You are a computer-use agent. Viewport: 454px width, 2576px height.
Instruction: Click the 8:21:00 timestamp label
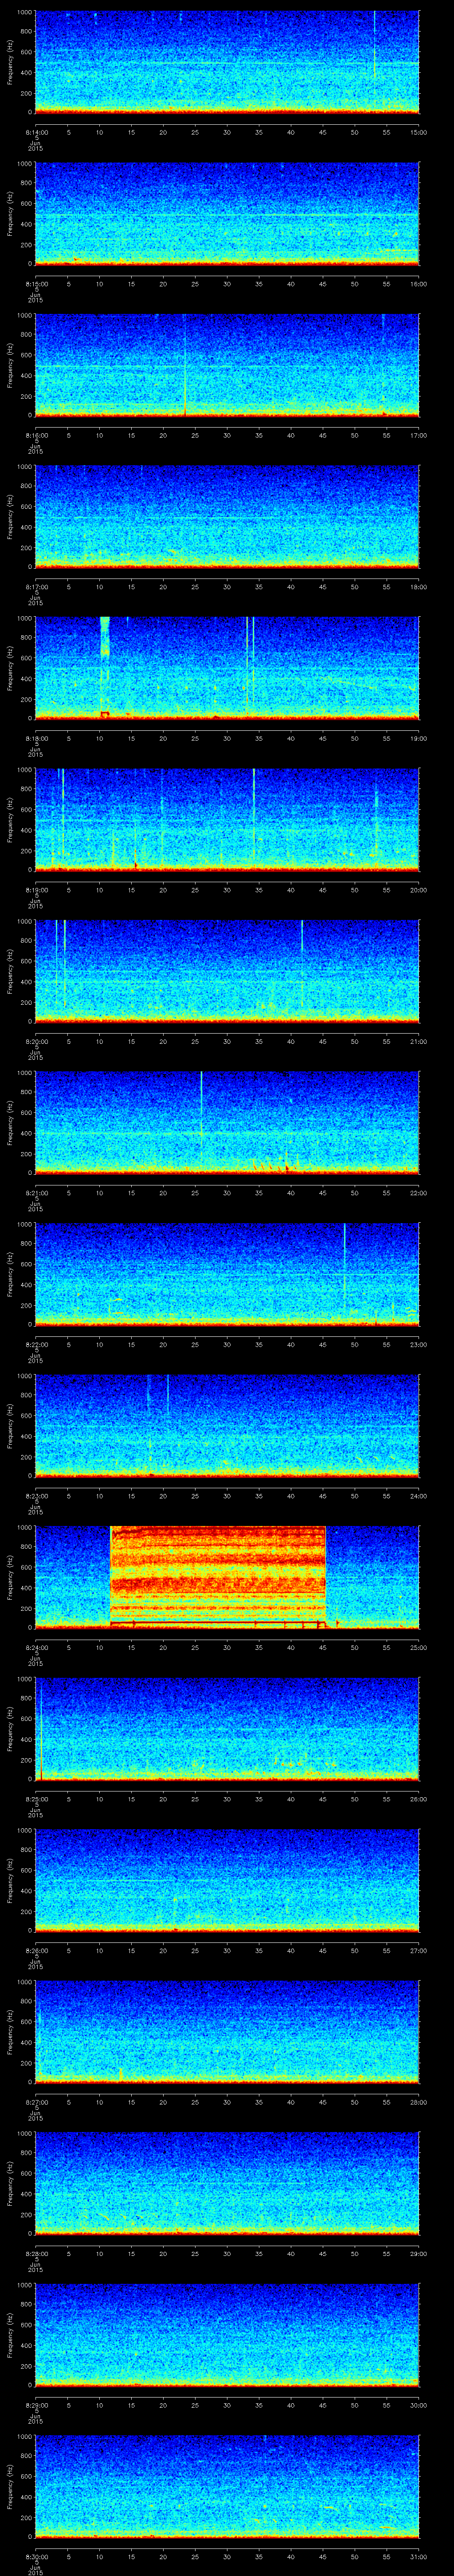pyautogui.click(x=35, y=1193)
